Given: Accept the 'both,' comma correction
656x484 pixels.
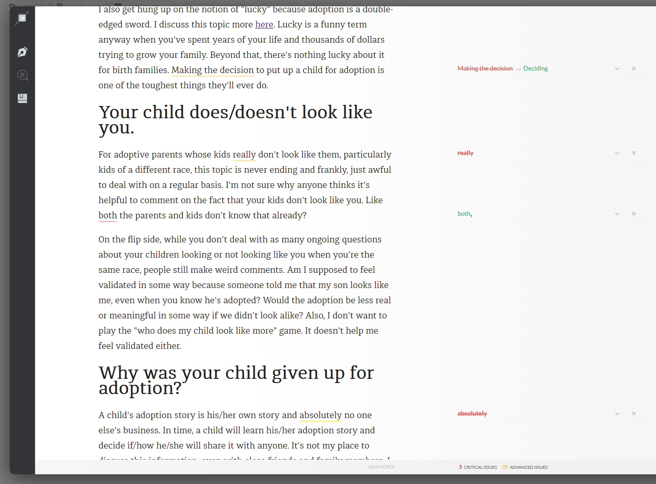Looking at the screenshot, I should 465,214.
